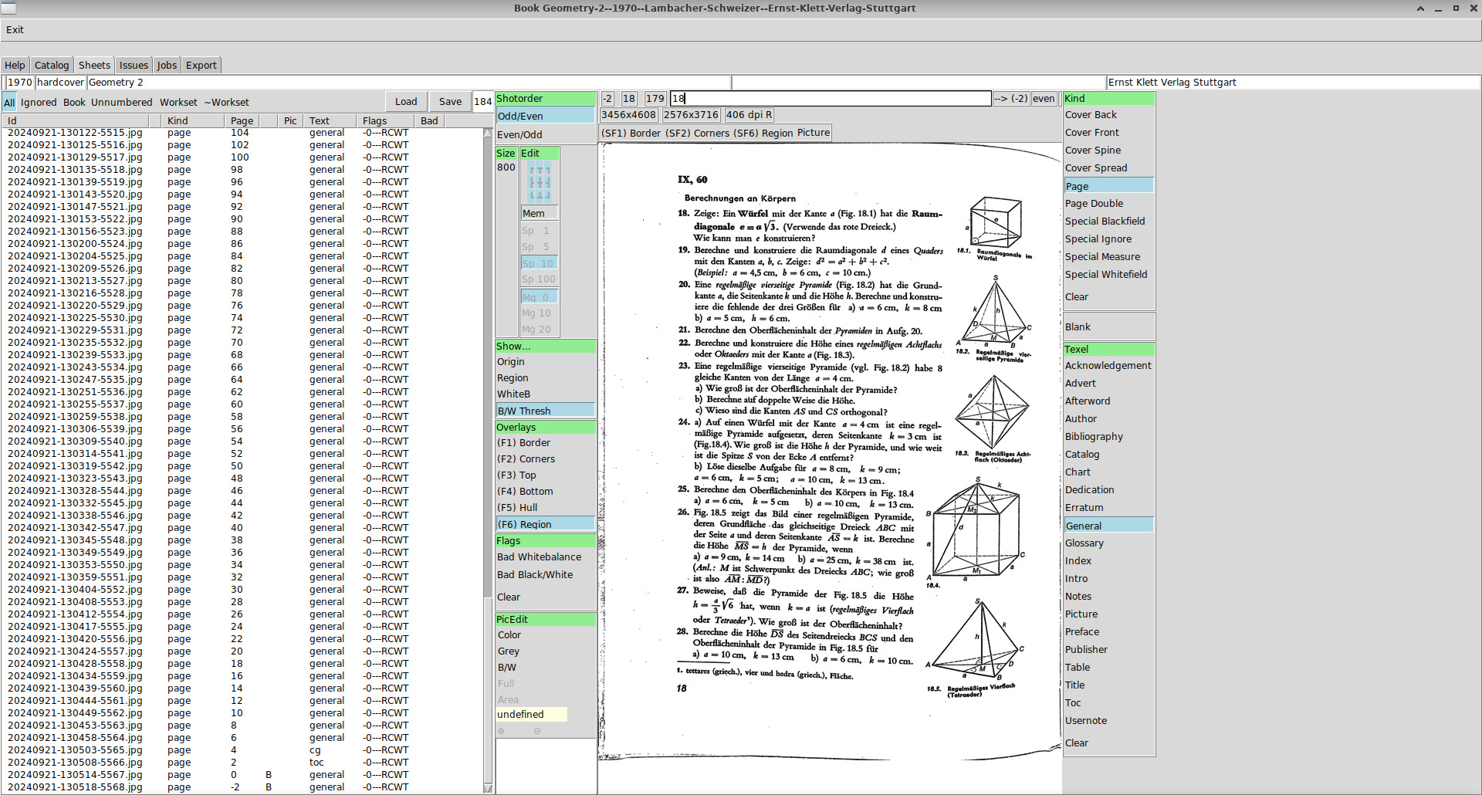Choose the Even/Odd shot order
This screenshot has height=795, width=1482.
(545, 134)
